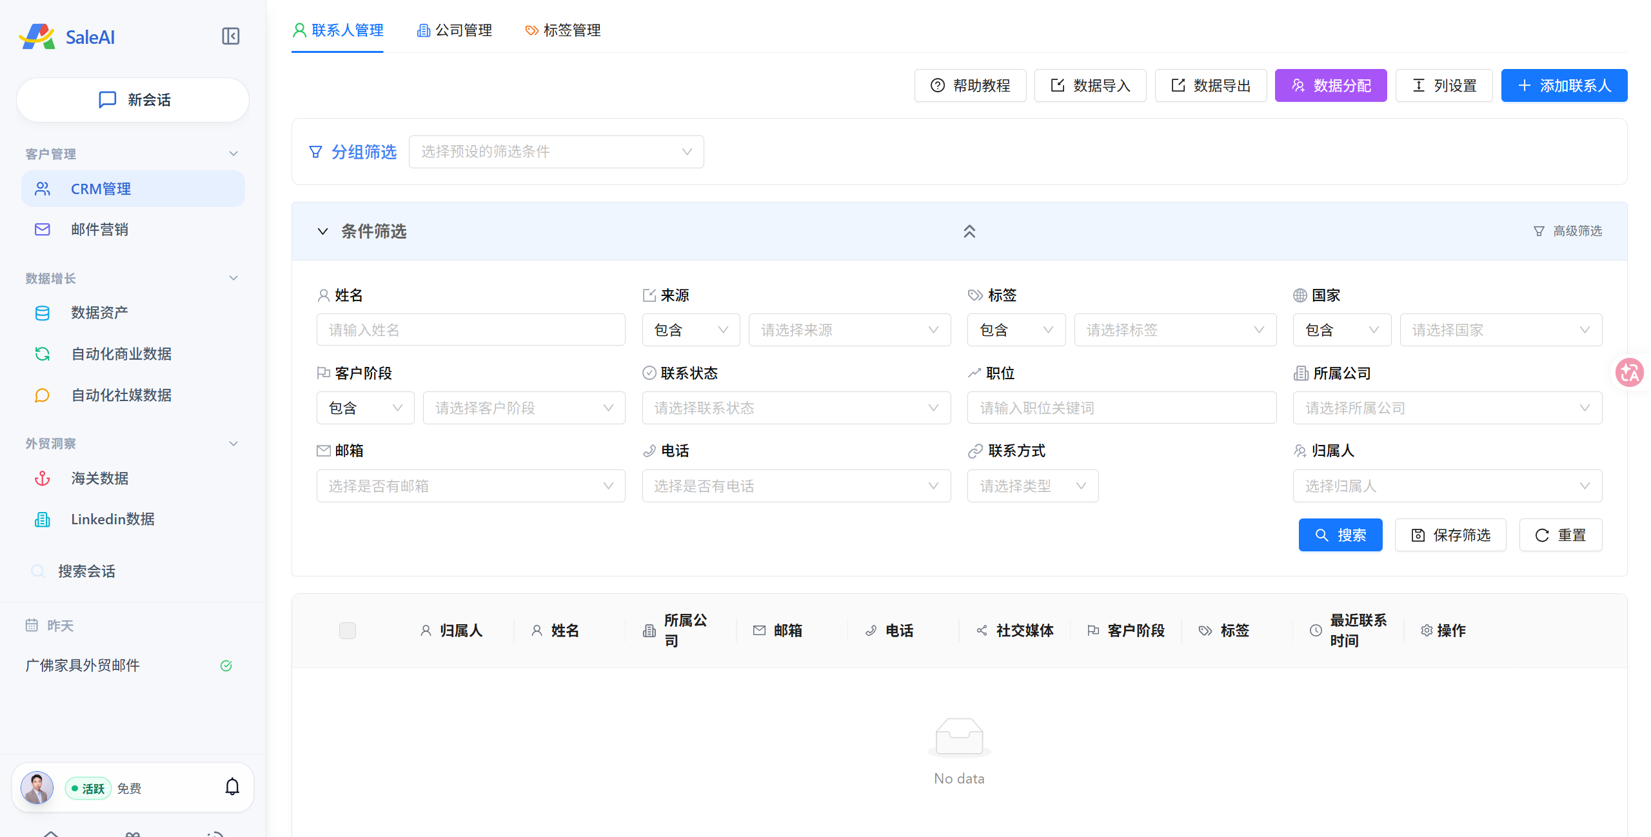Open the 选择是否有邮箱 dropdown

coord(471,486)
